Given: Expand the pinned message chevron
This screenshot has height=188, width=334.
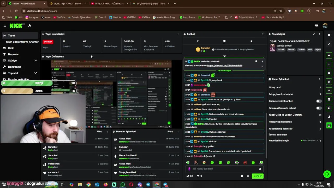Looking at the screenshot, I should [262, 67].
